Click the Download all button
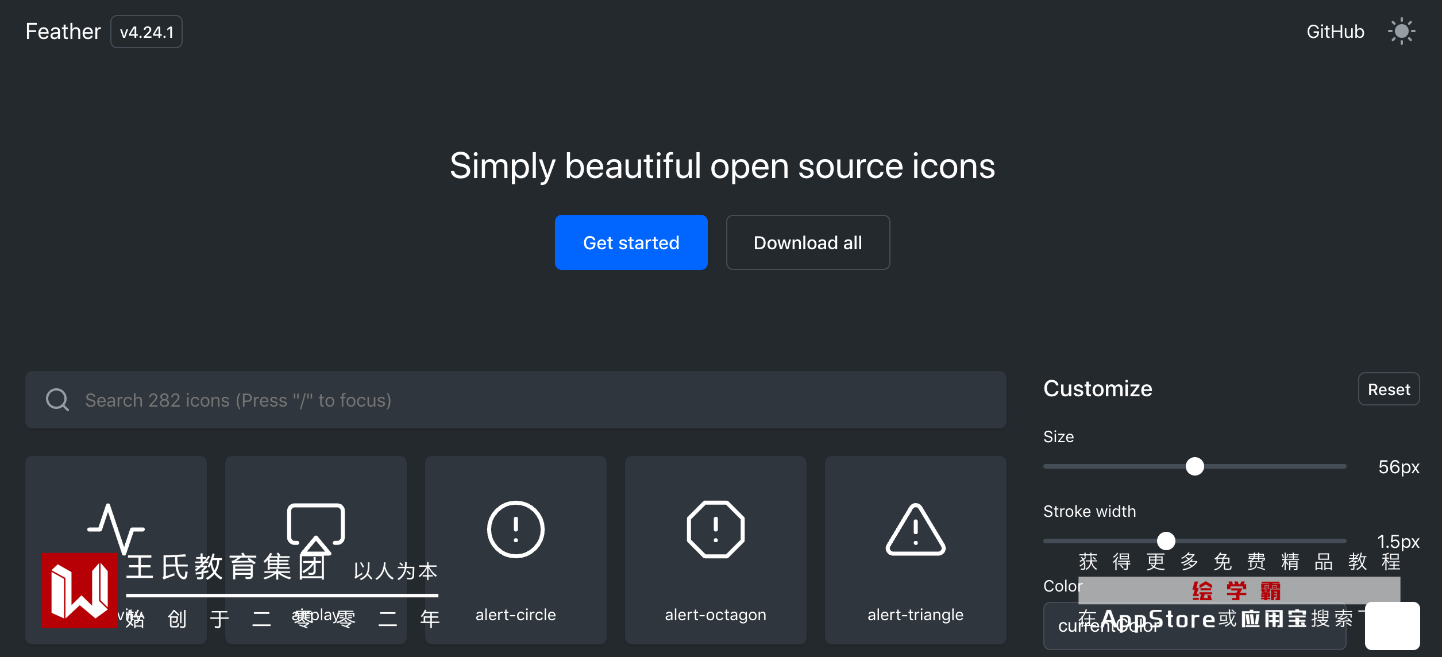Screen dimensions: 1442x657 coord(807,242)
